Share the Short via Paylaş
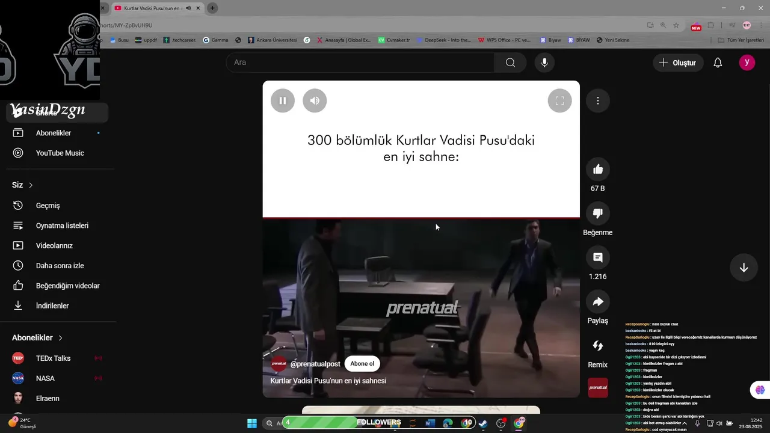This screenshot has height=433, width=770. [x=598, y=301]
